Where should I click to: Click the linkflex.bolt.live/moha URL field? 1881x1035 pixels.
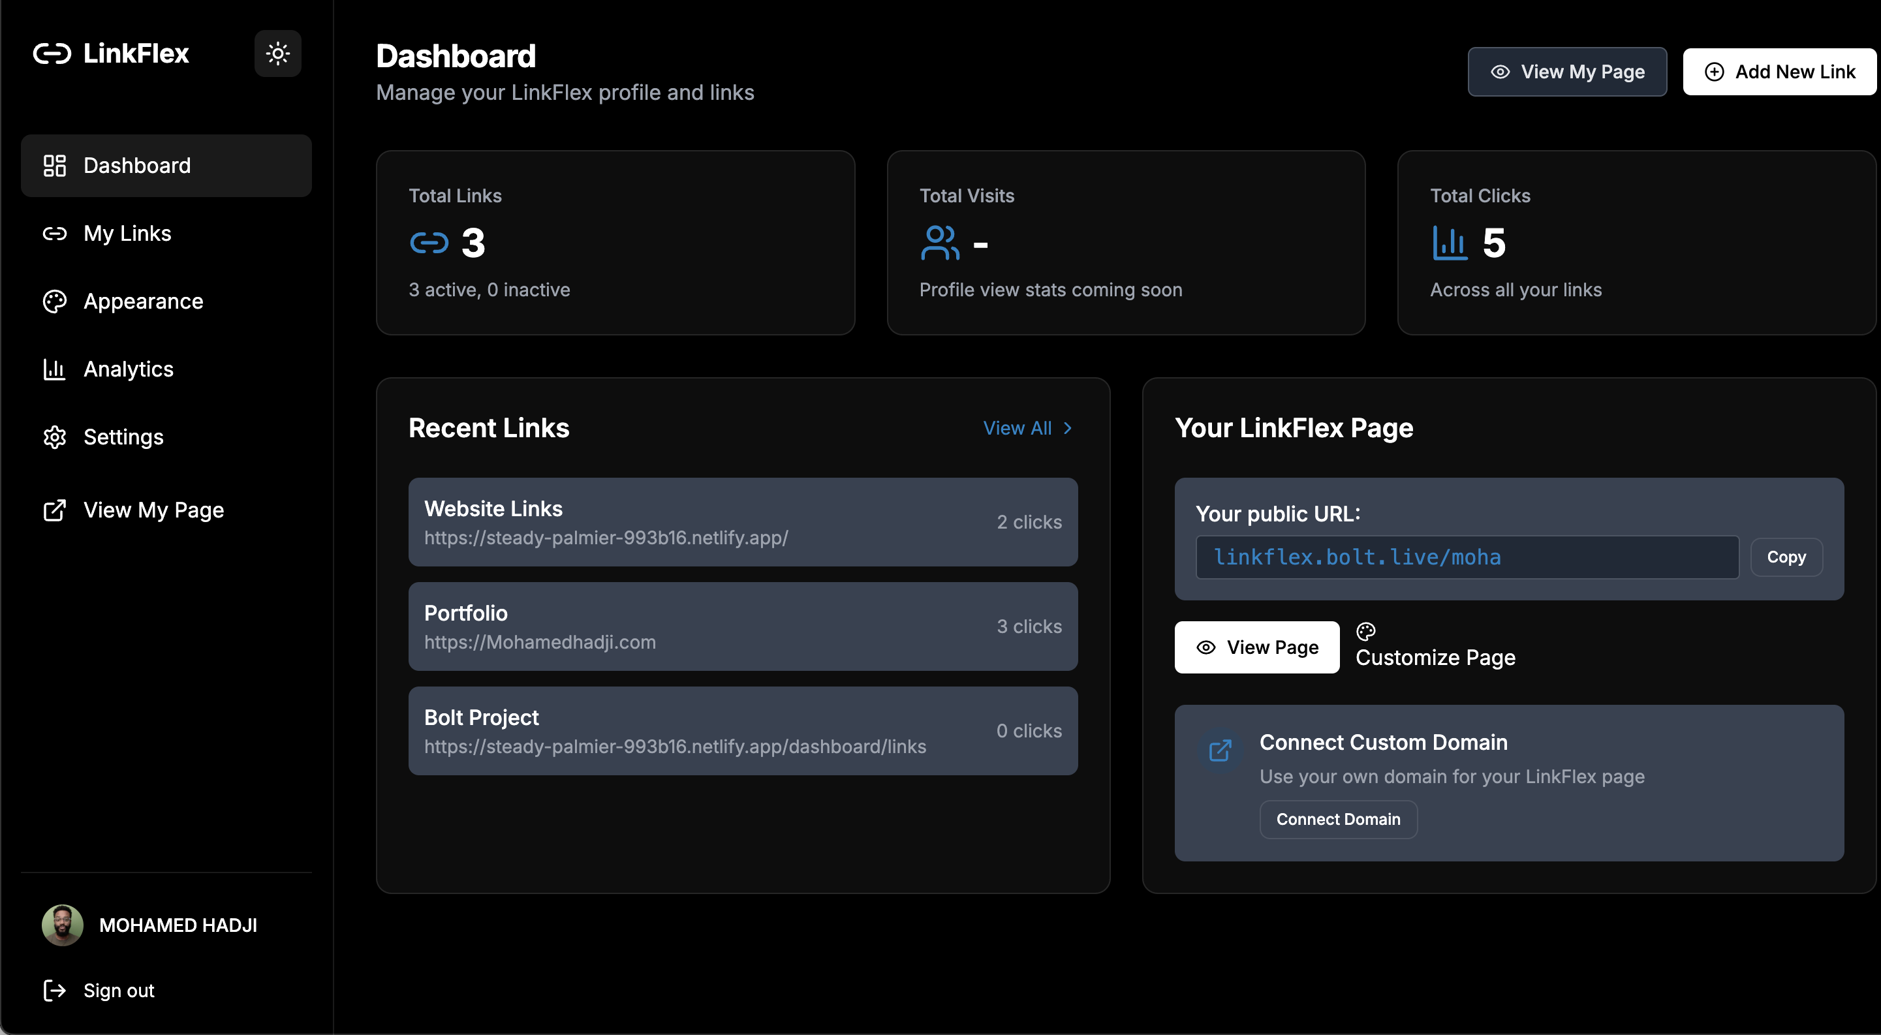1467,557
